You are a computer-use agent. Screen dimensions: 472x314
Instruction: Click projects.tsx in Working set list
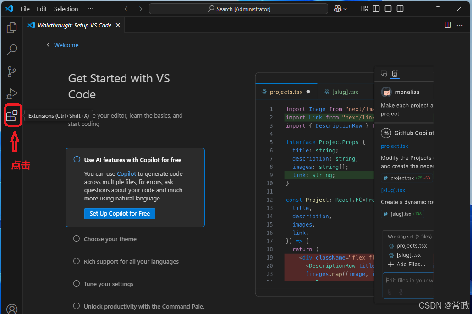click(x=407, y=246)
